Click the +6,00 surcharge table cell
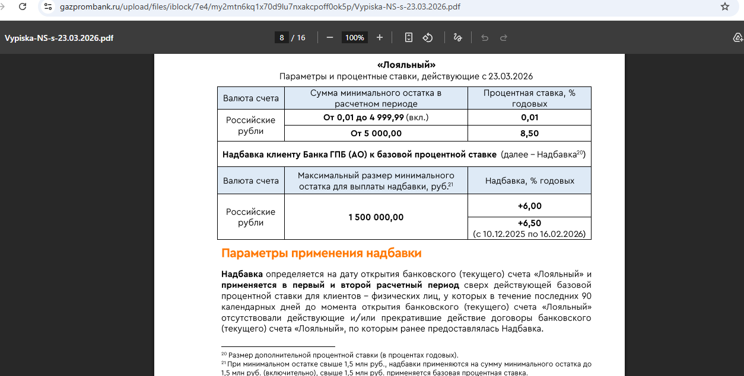 [529, 206]
